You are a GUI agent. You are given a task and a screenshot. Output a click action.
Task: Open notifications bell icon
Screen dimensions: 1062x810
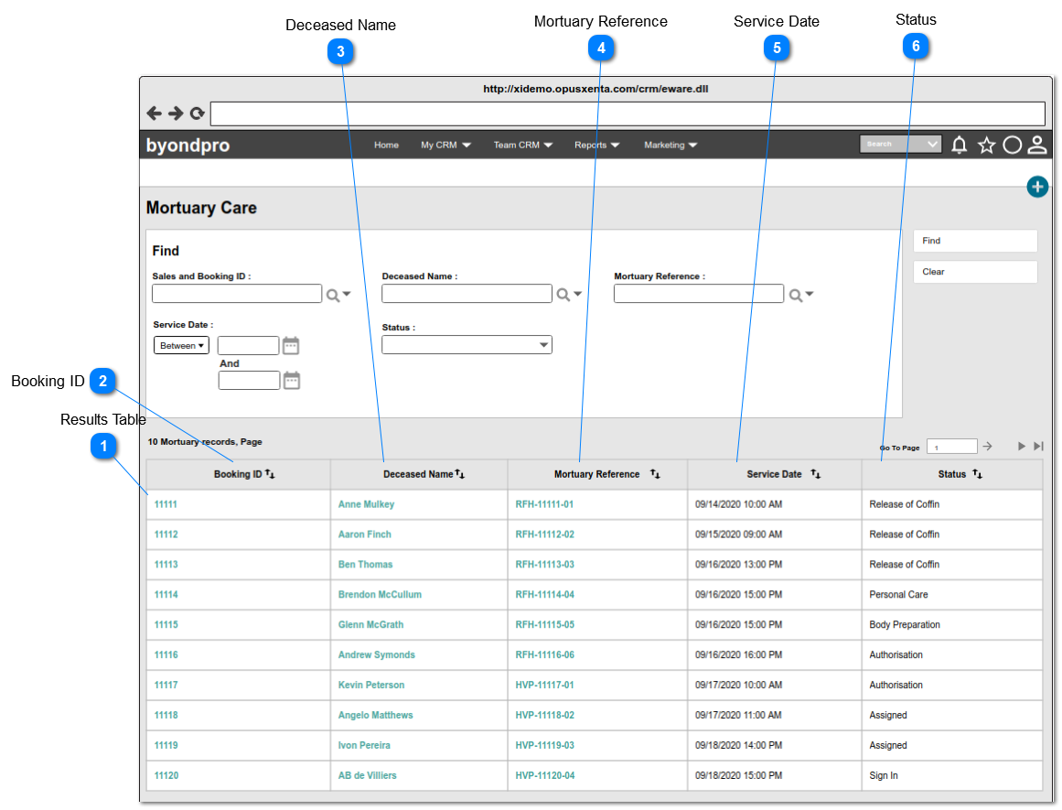pos(959,145)
